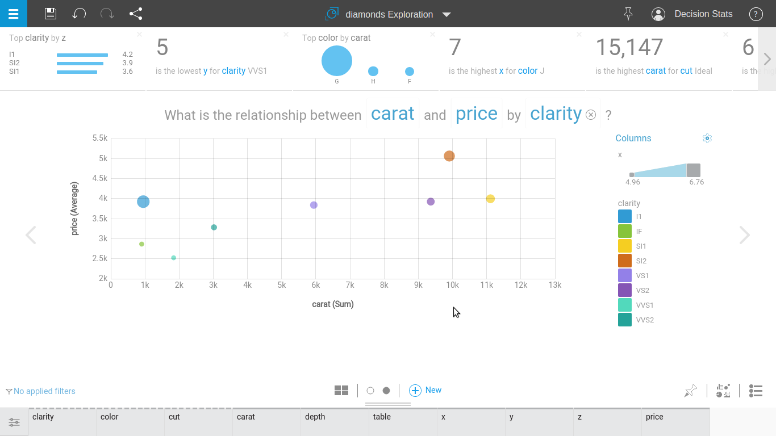Click the x range slider right handle
The image size is (776, 436).
tap(693, 170)
